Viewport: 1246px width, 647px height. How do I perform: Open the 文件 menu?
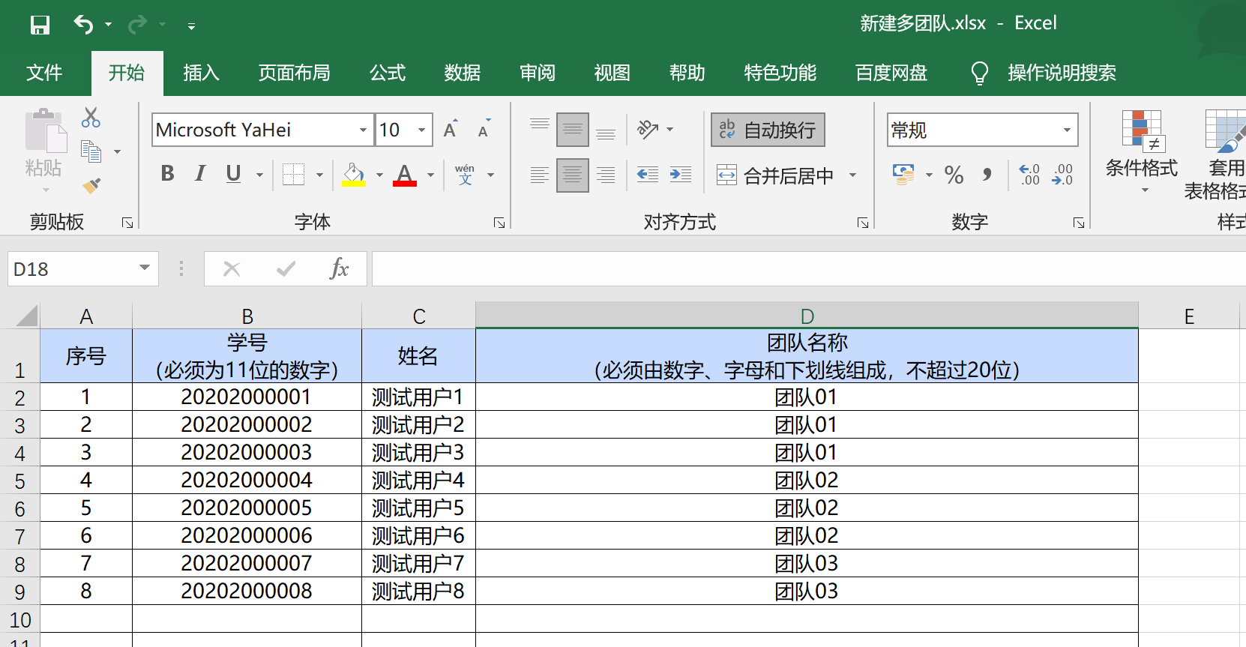[x=44, y=73]
